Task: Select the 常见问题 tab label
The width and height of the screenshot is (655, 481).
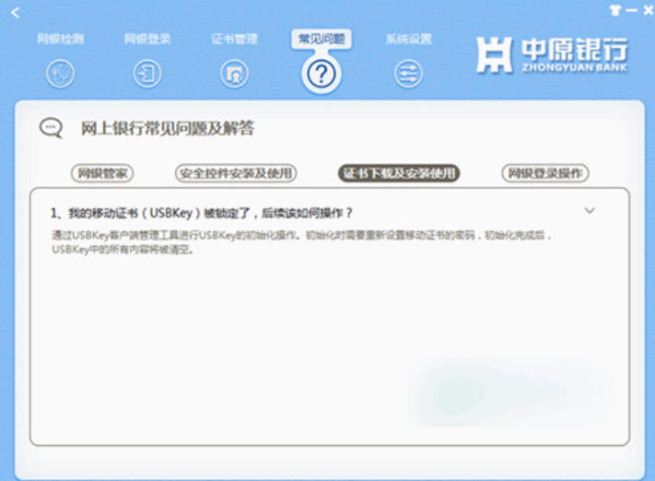Action: point(322,39)
